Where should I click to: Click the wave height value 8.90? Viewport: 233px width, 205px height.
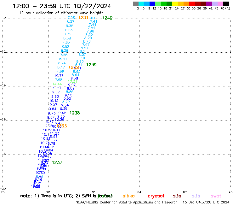pos(80,61)
